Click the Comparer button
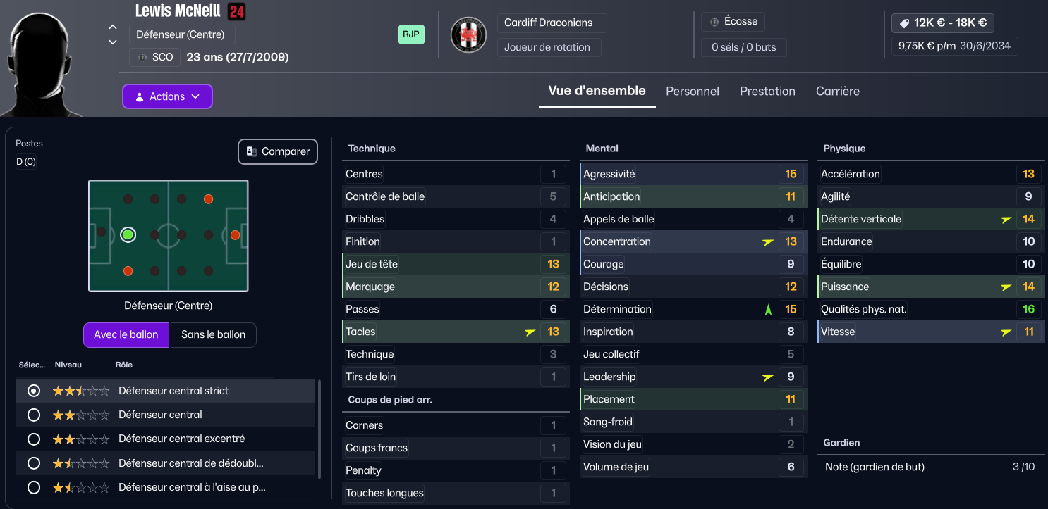The height and width of the screenshot is (509, 1048). [x=278, y=151]
